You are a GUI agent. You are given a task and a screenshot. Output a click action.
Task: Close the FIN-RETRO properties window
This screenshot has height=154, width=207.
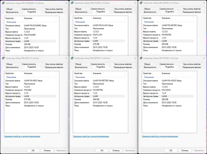(135, 58)
